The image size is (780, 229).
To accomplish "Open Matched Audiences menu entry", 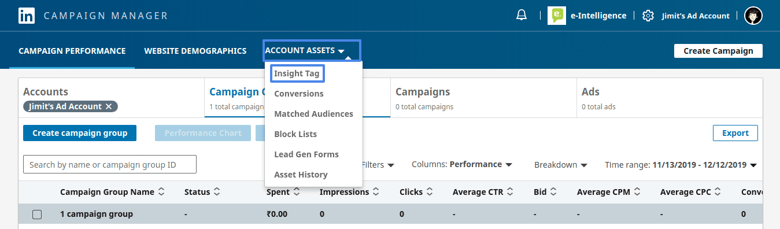I will 313,114.
